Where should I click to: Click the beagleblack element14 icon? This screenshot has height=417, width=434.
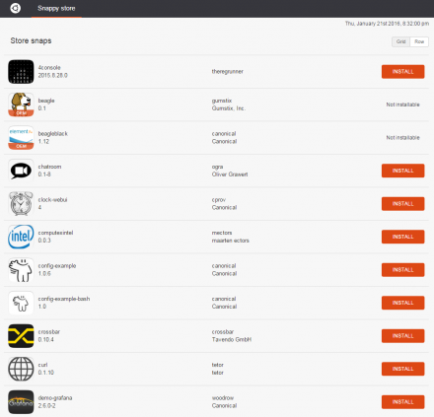click(21, 138)
